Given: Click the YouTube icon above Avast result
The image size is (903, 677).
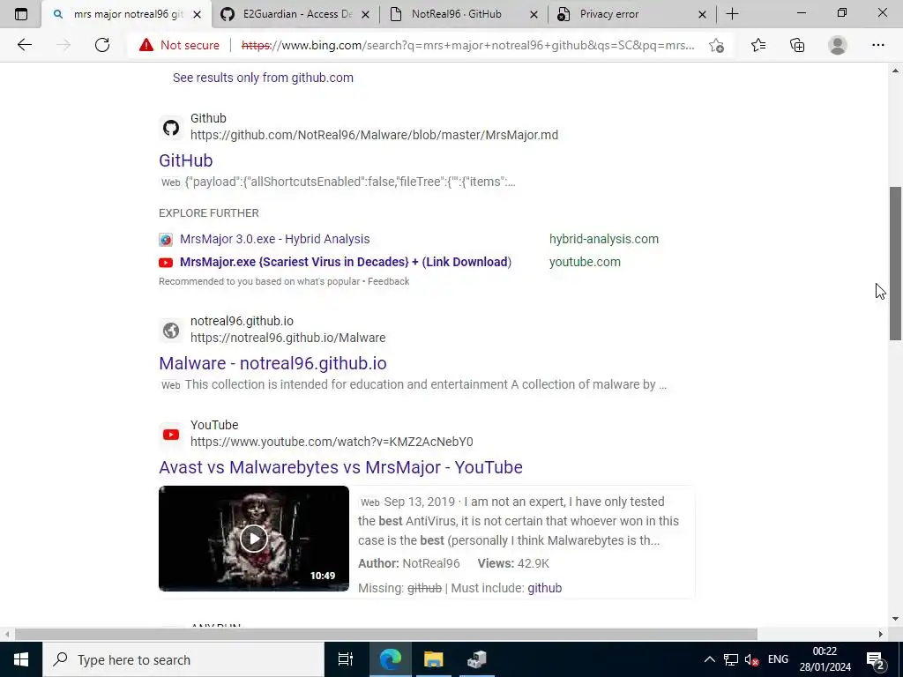Looking at the screenshot, I should click(170, 434).
